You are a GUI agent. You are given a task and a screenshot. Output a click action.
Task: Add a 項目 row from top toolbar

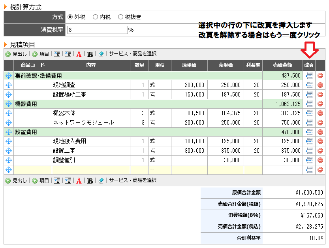click(41, 54)
